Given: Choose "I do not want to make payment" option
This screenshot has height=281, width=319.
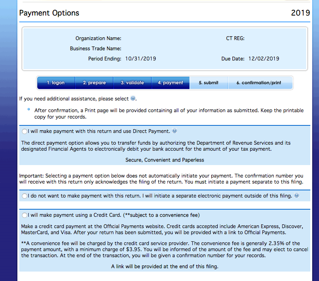Looking at the screenshot, I should (24, 196).
